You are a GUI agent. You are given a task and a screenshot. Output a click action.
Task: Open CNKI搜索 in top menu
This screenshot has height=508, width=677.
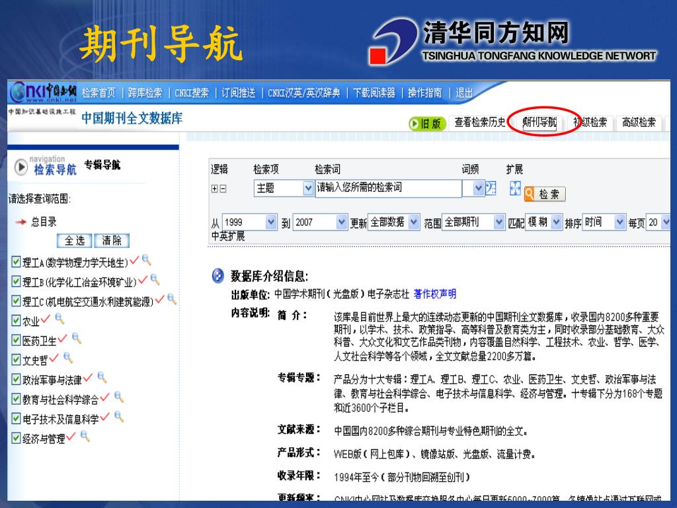coord(192,93)
